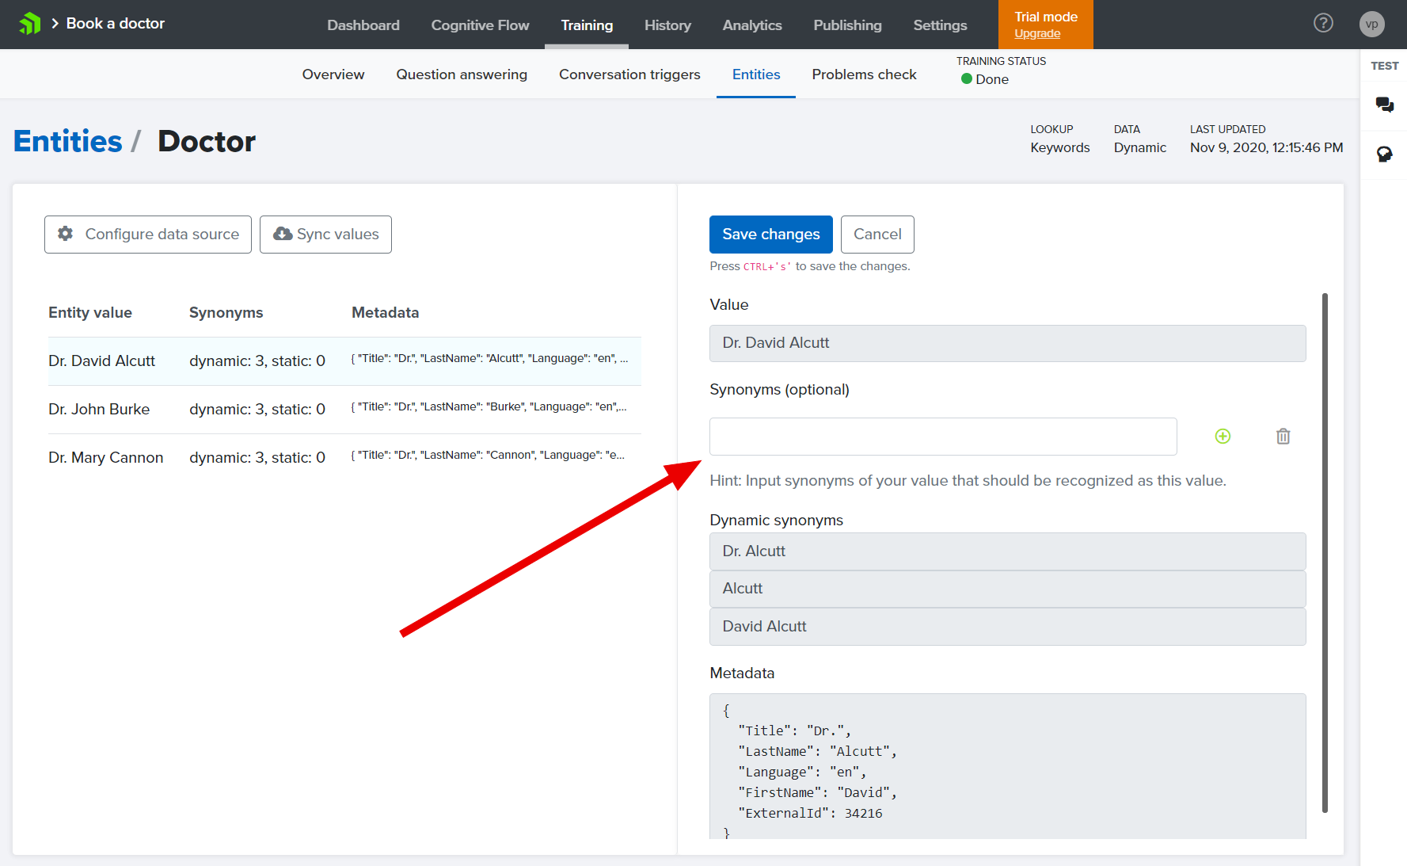The image size is (1407, 866).
Task: Open the Analytics tab
Action: 752,25
